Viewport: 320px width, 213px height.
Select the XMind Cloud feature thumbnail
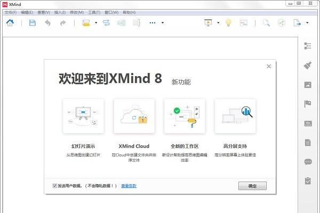(134, 116)
